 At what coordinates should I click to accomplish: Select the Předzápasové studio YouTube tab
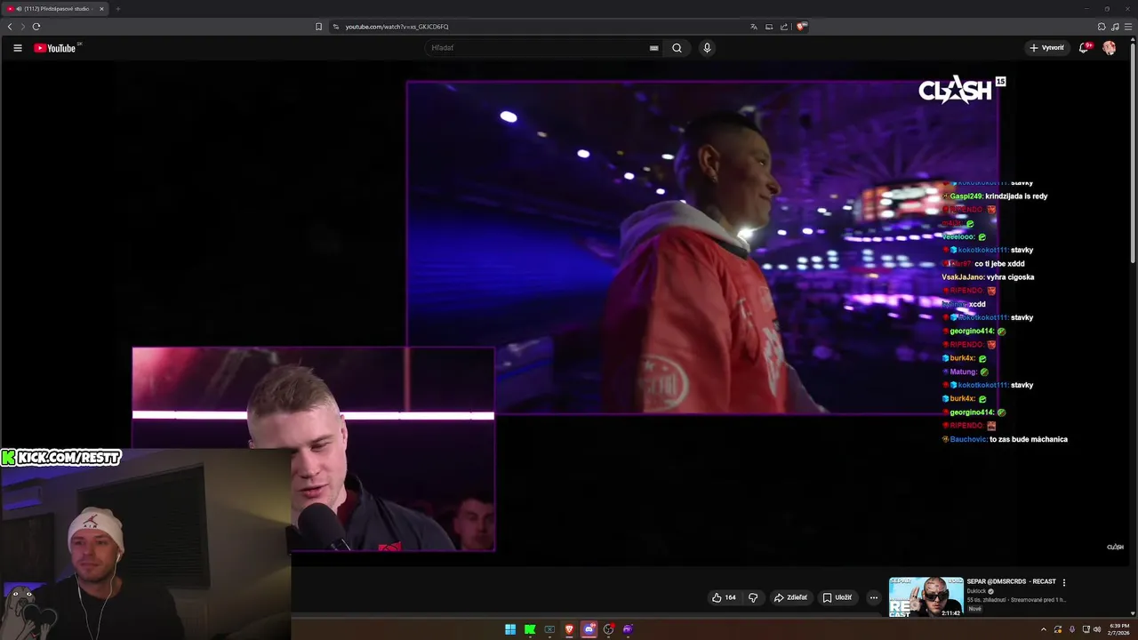tap(55, 9)
